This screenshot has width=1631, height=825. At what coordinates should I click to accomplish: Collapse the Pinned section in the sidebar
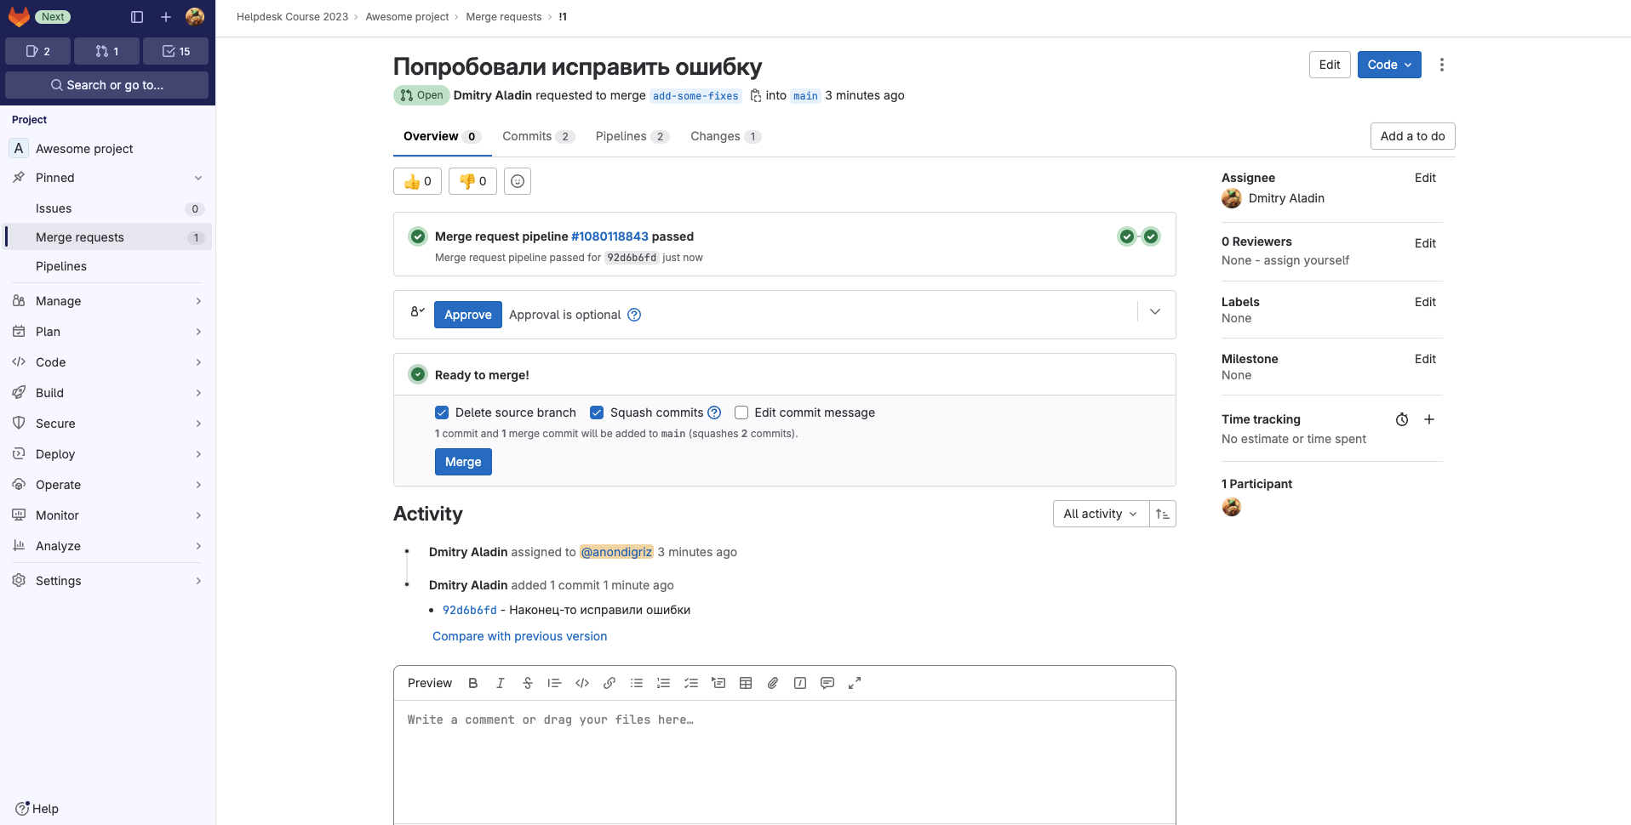tap(197, 178)
